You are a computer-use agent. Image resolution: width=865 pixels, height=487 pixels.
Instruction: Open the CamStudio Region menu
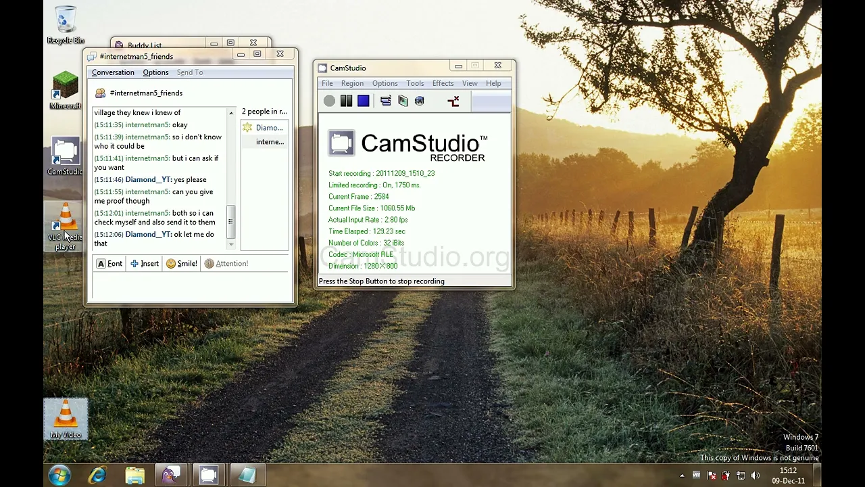click(x=352, y=83)
